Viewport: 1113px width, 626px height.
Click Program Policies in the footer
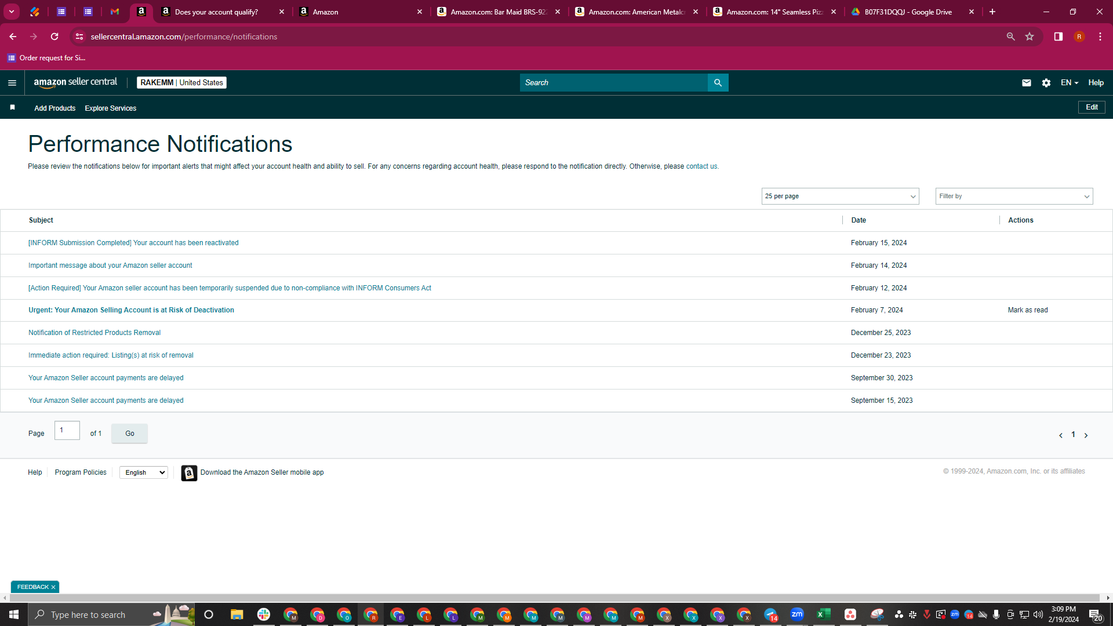pyautogui.click(x=81, y=473)
